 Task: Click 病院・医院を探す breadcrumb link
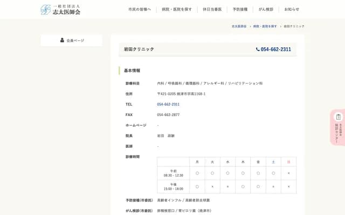265,26
